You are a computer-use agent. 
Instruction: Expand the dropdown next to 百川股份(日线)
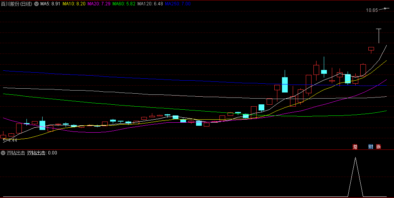(x=36, y=4)
